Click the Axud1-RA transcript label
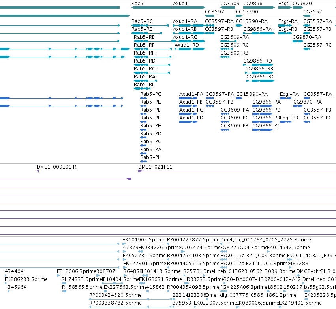Viewport: 336px width, 309px height. point(185,21)
